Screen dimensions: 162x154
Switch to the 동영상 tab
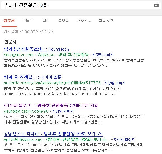coord(63,21)
